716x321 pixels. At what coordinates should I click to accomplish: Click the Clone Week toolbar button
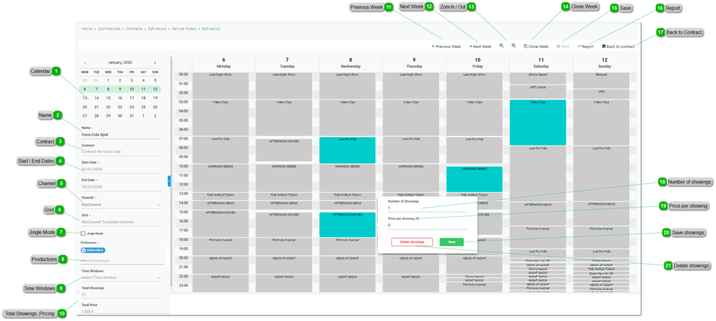point(536,46)
